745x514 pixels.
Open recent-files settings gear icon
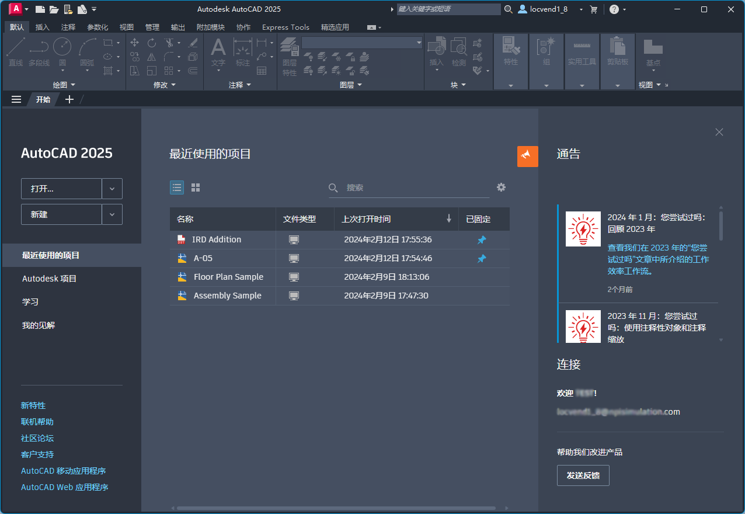click(501, 187)
